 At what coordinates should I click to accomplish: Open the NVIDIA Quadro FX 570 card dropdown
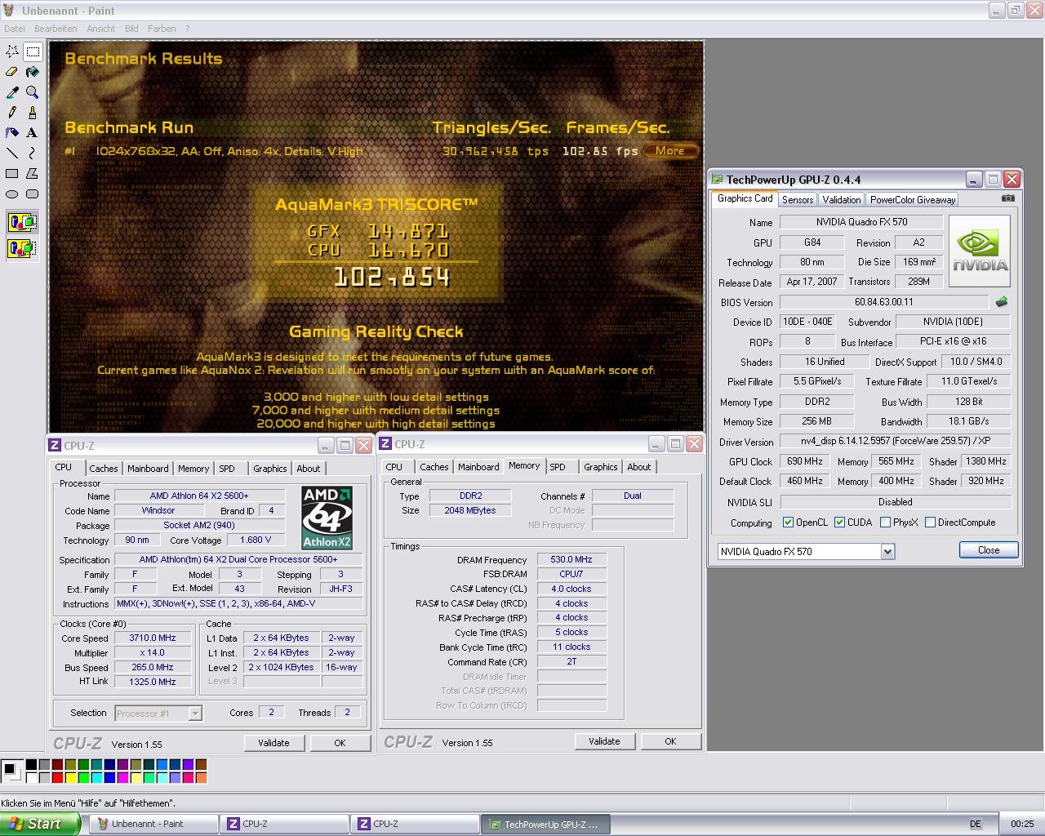887,552
